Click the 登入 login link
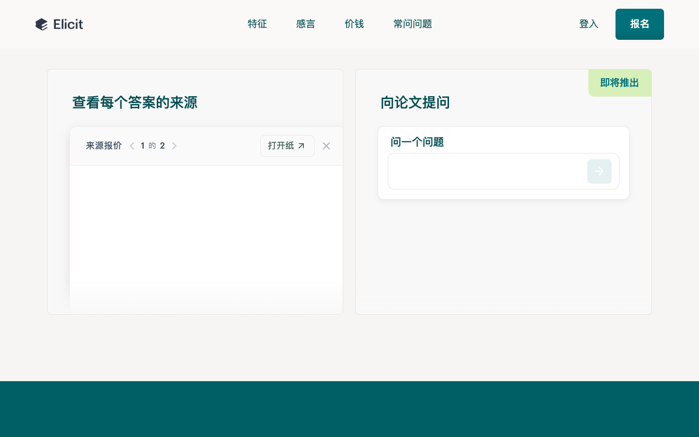 589,24
